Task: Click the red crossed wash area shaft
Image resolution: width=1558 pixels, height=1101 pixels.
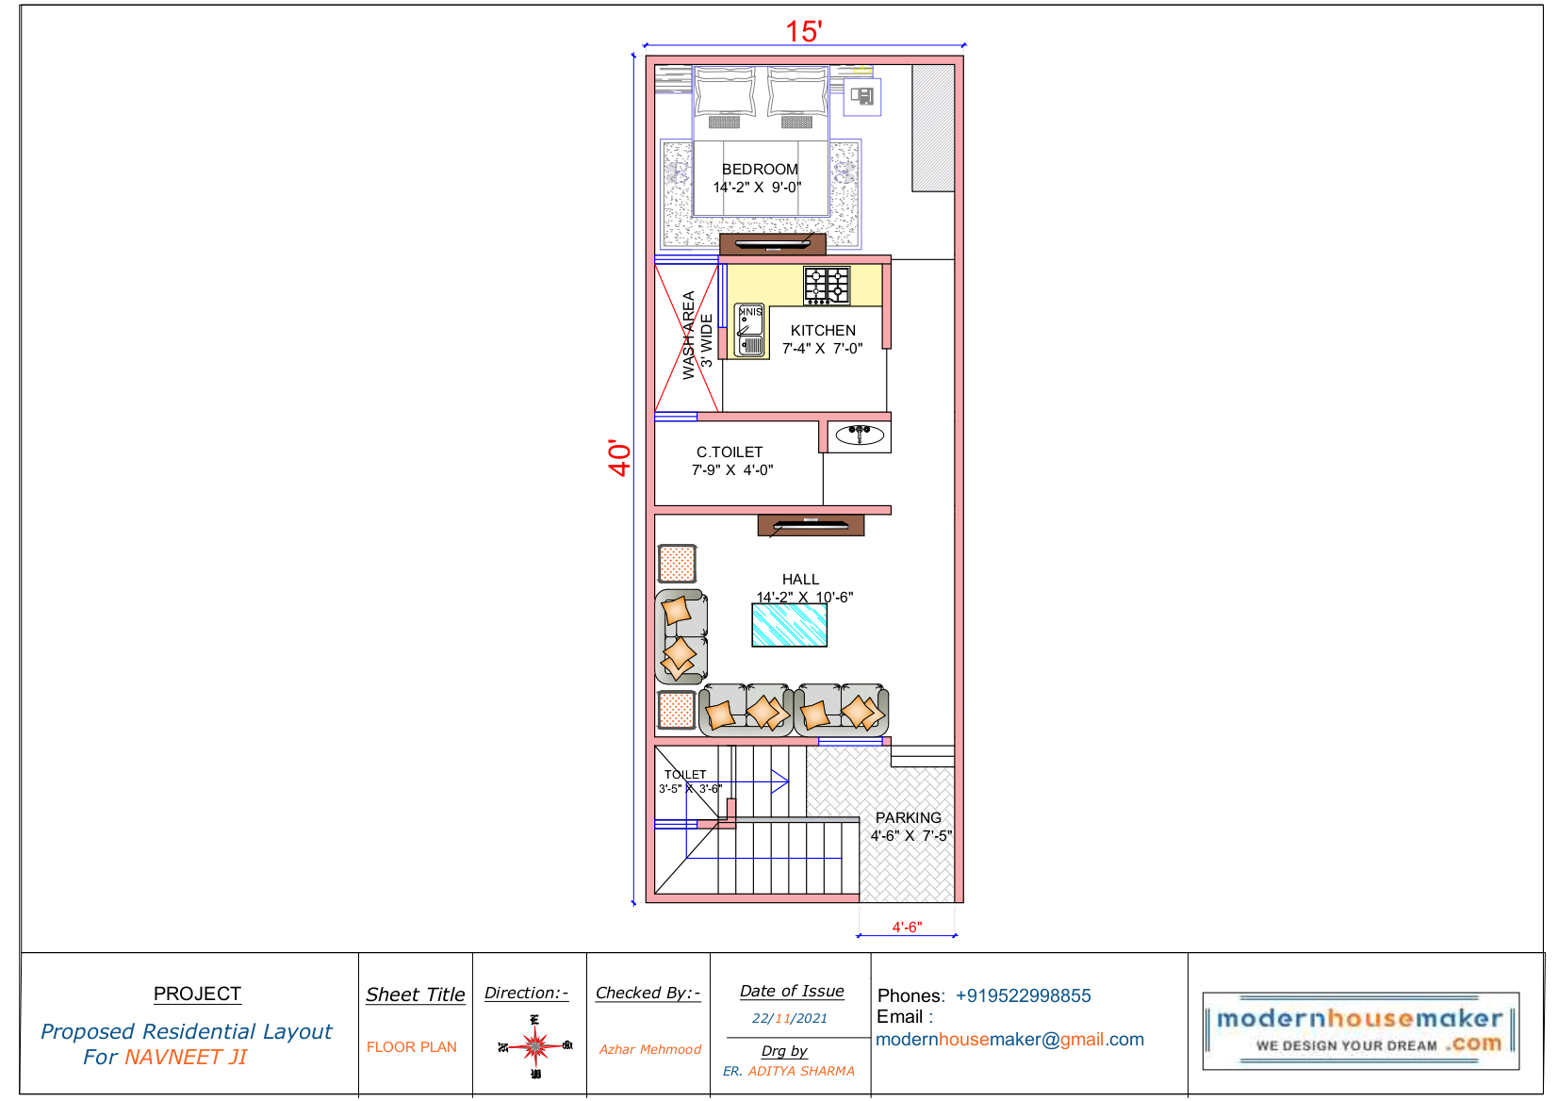Action: 687,337
